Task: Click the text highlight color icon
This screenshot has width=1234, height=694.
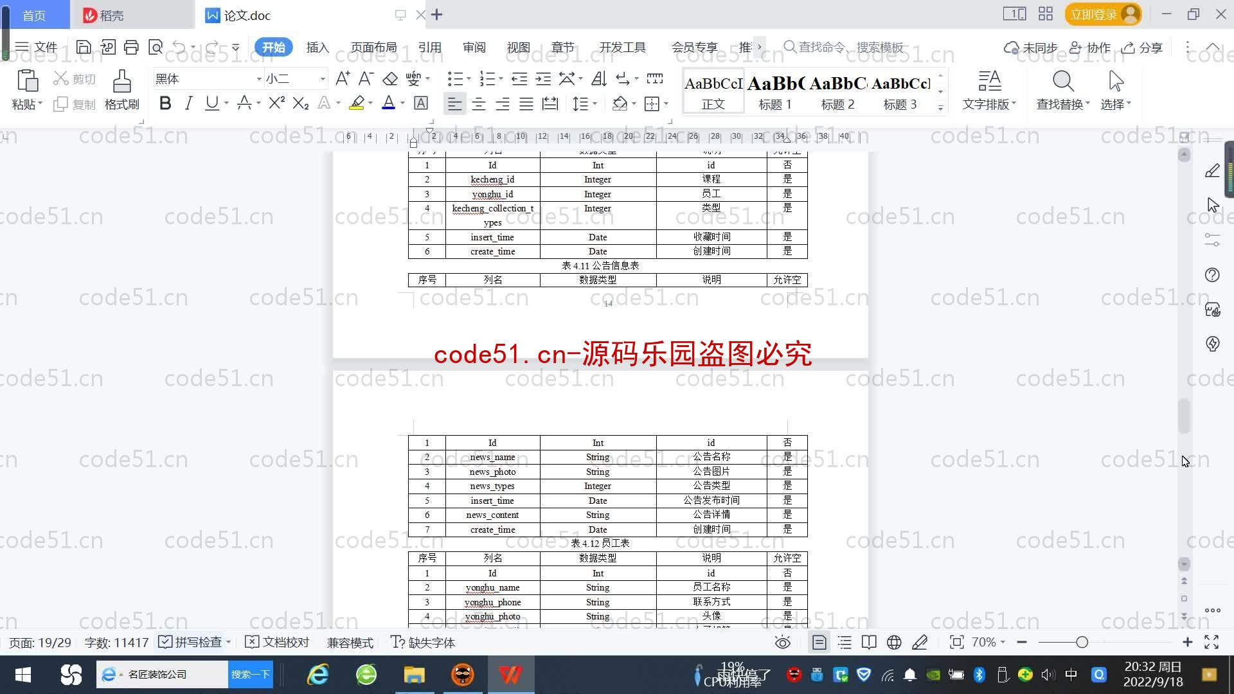Action: [357, 103]
